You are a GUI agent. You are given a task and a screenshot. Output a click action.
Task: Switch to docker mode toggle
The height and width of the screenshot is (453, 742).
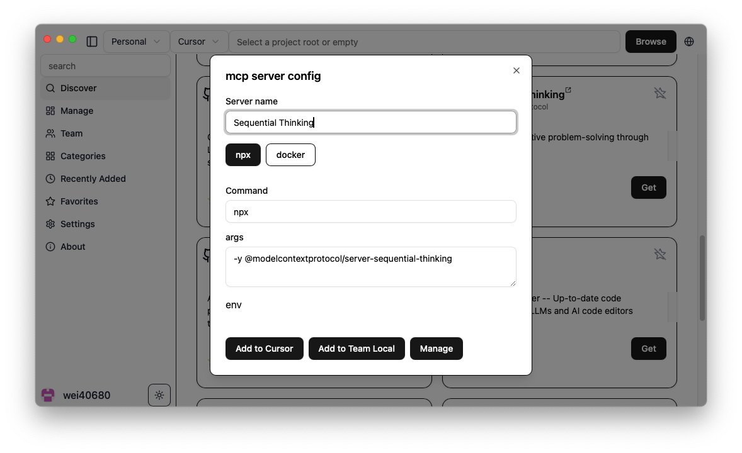(290, 155)
